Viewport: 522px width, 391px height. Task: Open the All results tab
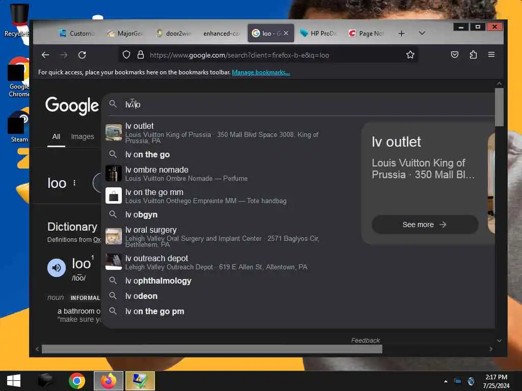(56, 136)
